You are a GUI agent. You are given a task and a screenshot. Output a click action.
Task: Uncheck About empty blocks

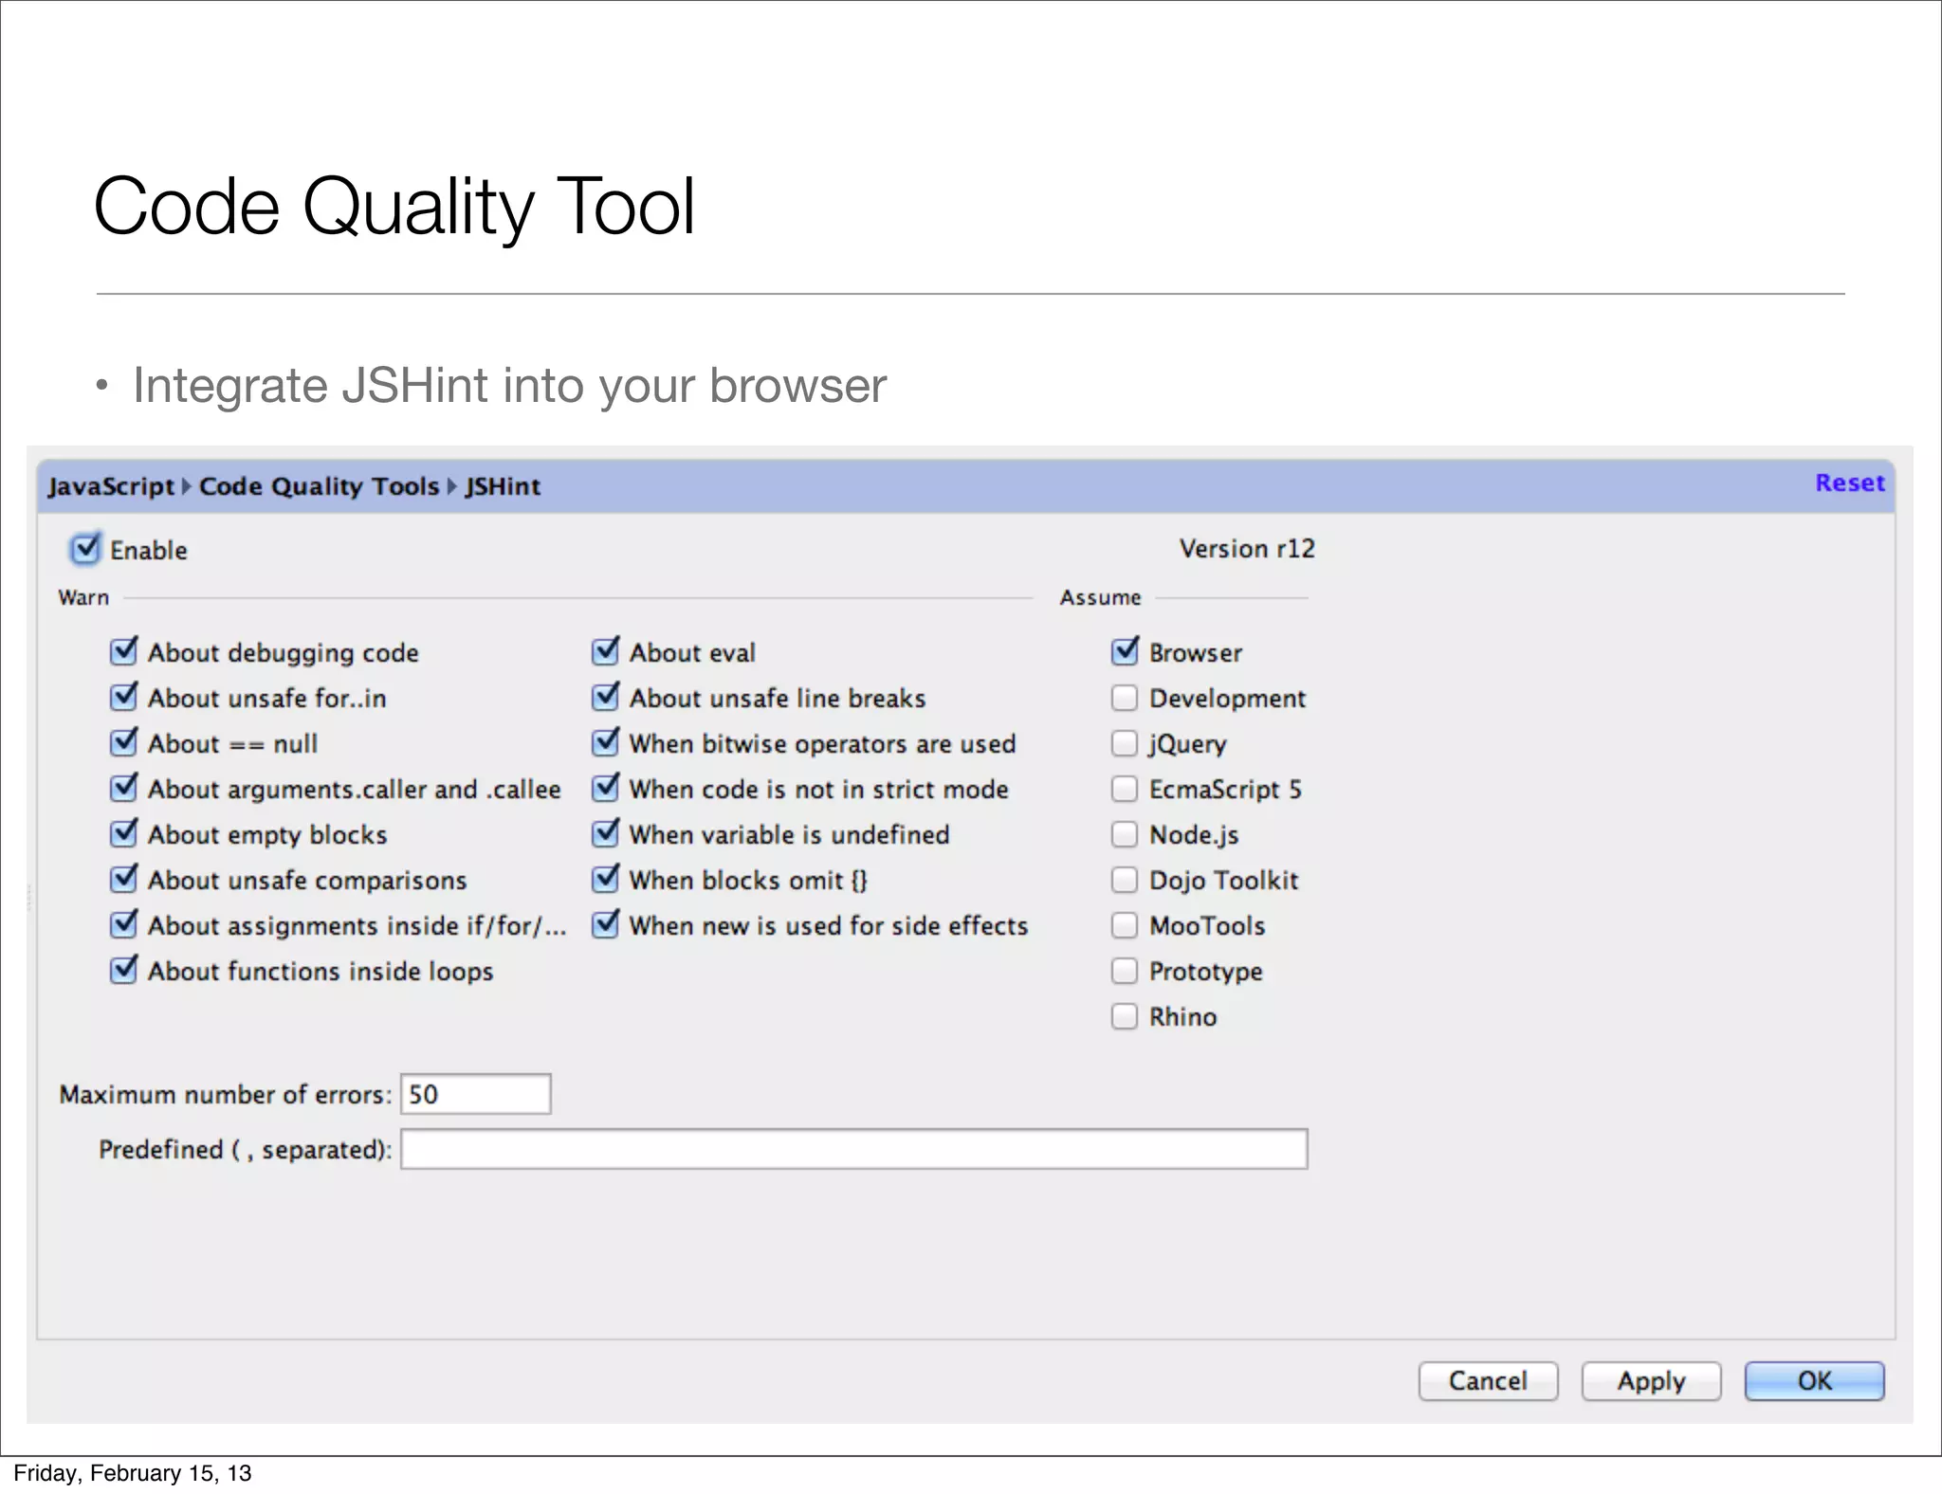point(124,833)
